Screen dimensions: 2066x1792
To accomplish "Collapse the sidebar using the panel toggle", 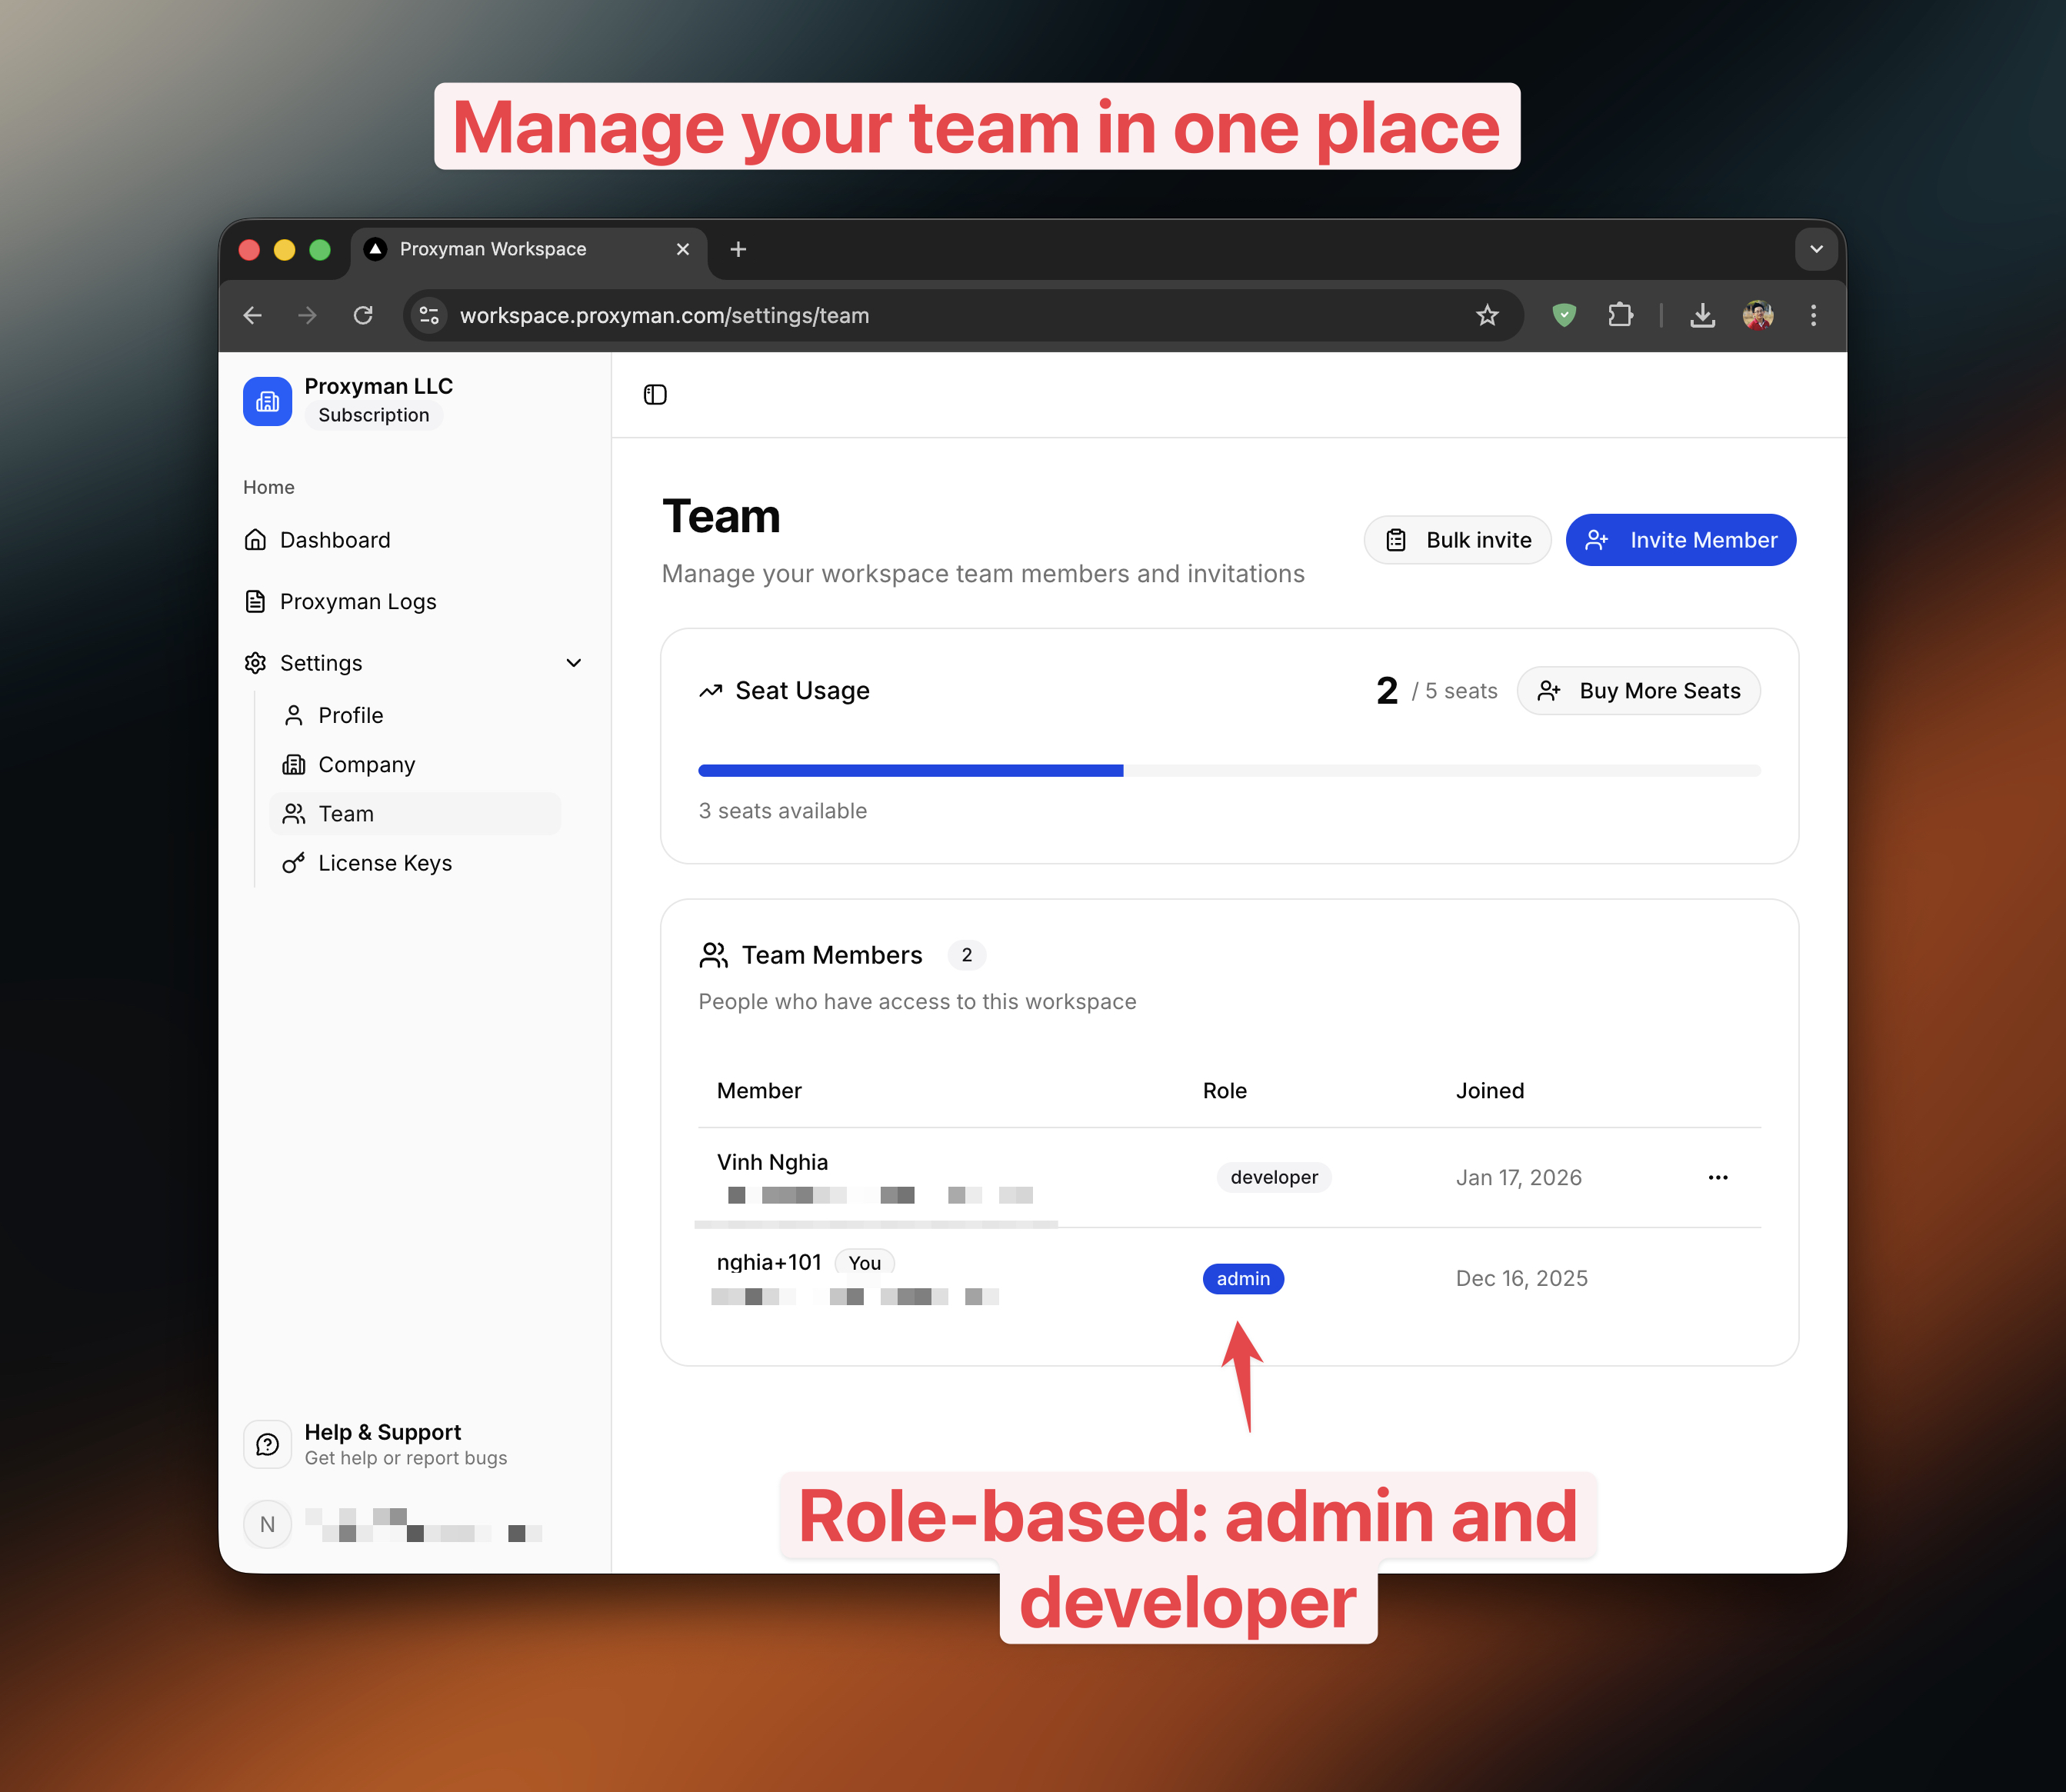I will pos(655,394).
